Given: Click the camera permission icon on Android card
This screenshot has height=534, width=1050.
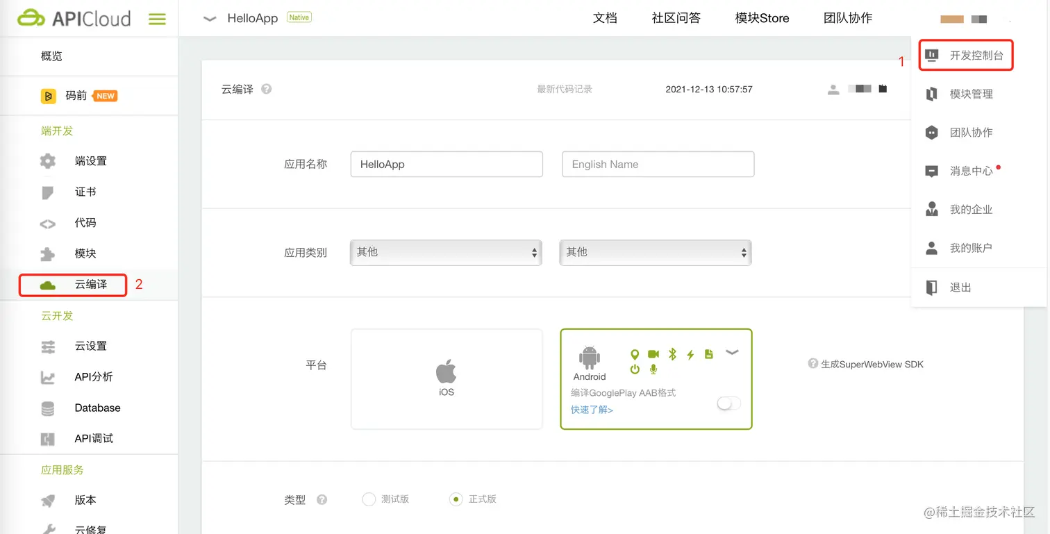Looking at the screenshot, I should click(653, 353).
